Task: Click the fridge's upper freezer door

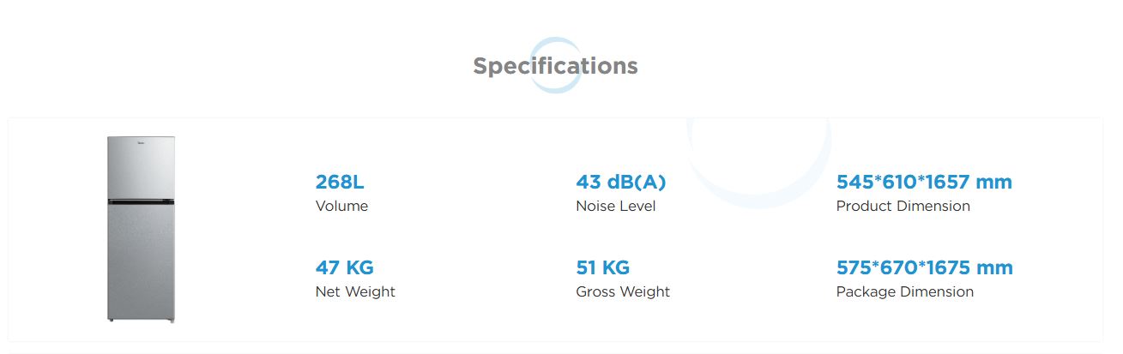Action: point(141,167)
